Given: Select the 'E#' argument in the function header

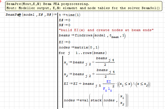Looking at the screenshot, I should (41, 15).
